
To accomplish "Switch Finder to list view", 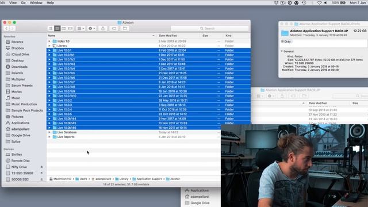I will [x=57, y=28].
